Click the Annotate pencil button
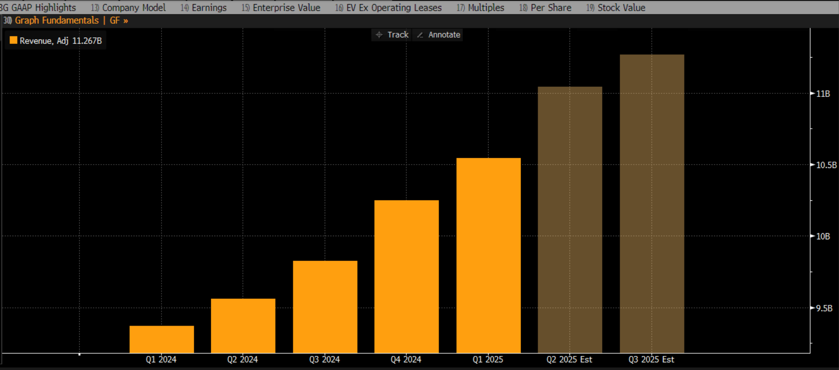 pos(438,35)
